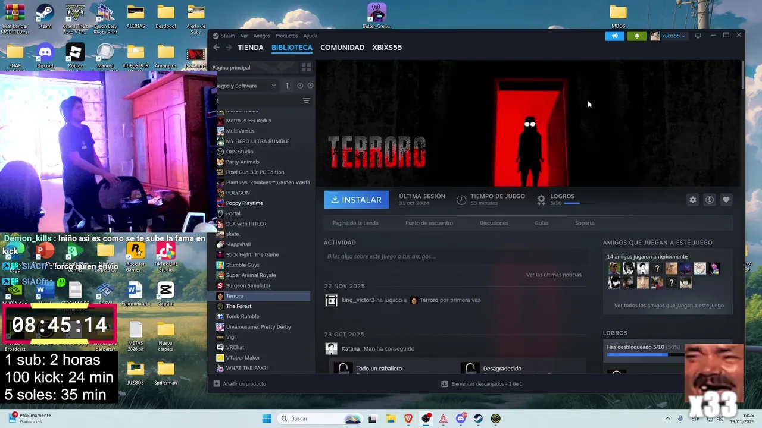The height and width of the screenshot is (428, 762).
Task: Click the taskbar Buscar search box
Action: 321,418
